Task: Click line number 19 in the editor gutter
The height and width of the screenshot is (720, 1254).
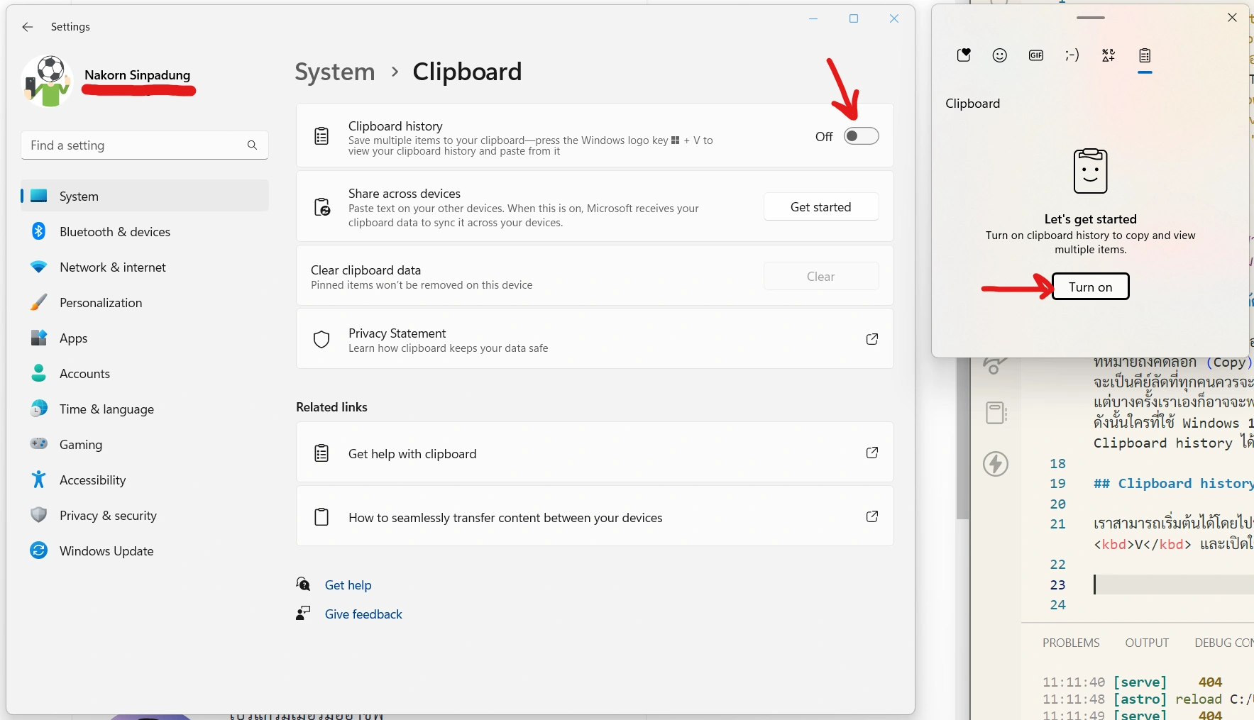Action: coord(1057,484)
